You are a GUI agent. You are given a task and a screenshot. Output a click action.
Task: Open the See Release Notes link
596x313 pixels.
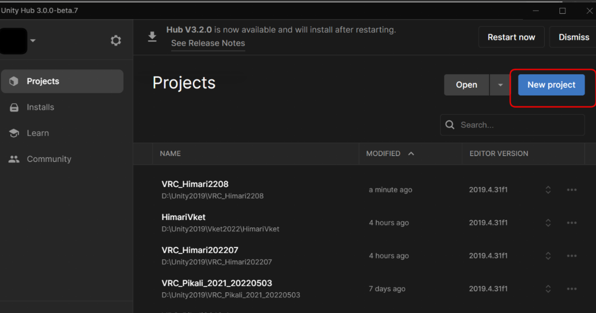tap(208, 43)
